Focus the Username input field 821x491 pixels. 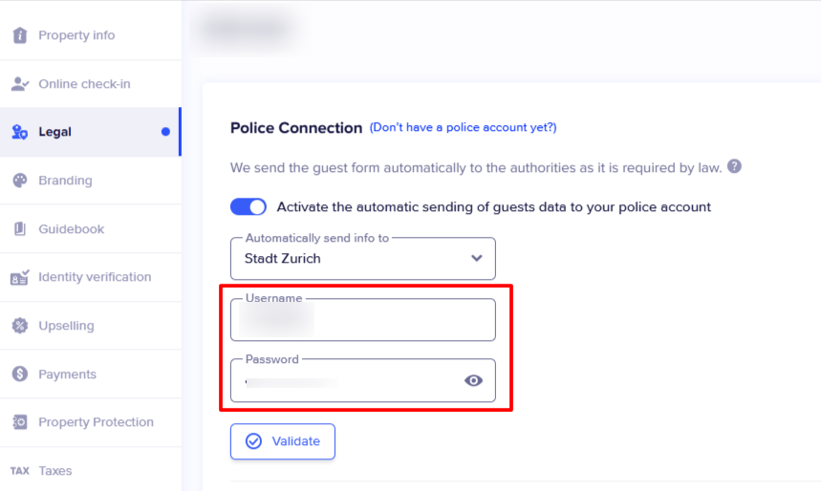point(363,320)
